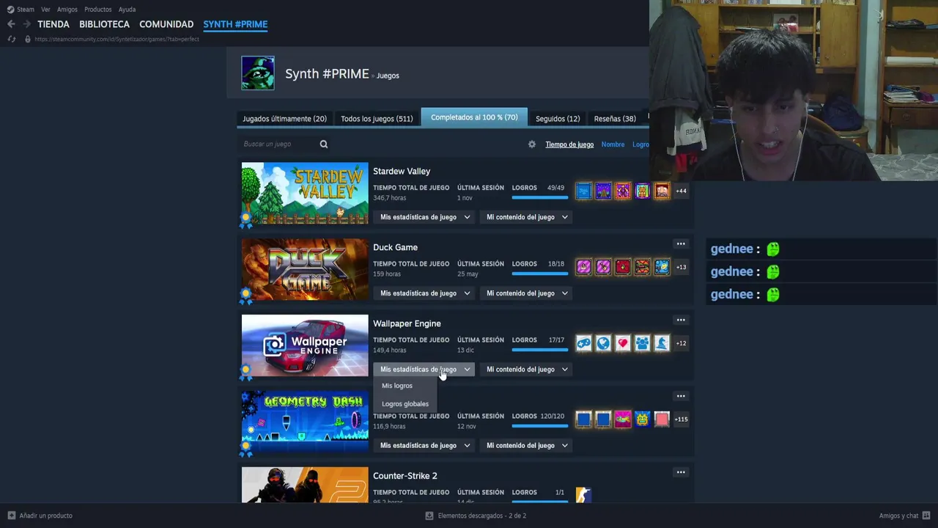Open the Stardew Valley cover thumbnail
The width and height of the screenshot is (938, 528).
pyautogui.click(x=305, y=193)
